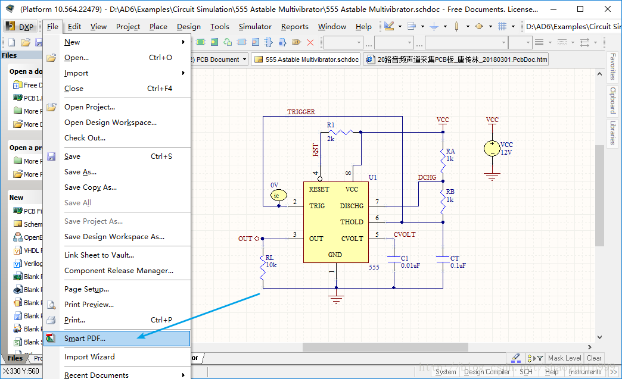Click the VHDL file item under New
This screenshot has height=379, width=622.
pyautogui.click(x=28, y=250)
